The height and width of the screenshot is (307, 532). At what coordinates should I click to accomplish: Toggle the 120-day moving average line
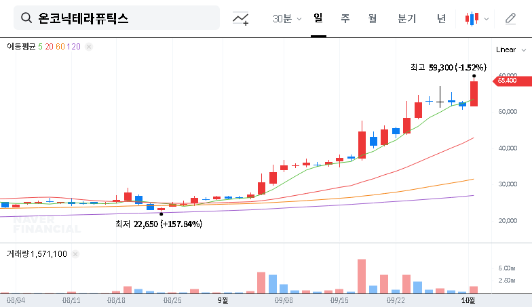click(75, 47)
